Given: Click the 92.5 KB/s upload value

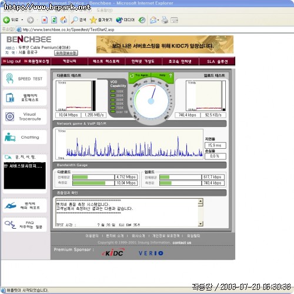Looking at the screenshot, I should tap(213, 115).
